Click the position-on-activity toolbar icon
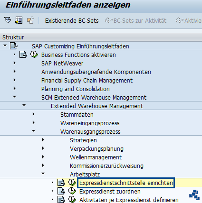 [x=19, y=20]
